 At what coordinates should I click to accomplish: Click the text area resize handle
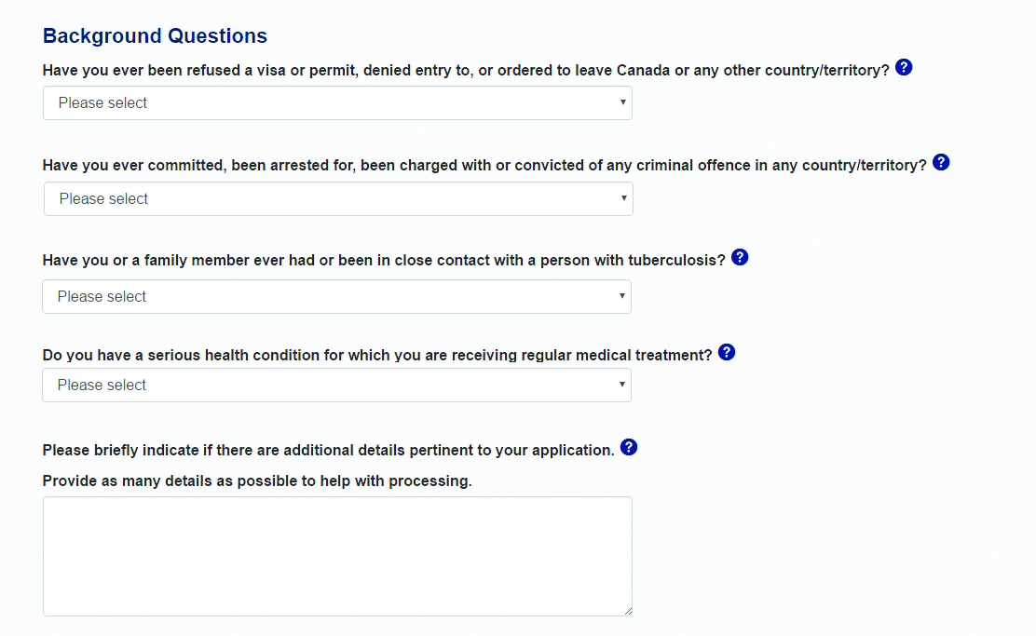pos(628,612)
